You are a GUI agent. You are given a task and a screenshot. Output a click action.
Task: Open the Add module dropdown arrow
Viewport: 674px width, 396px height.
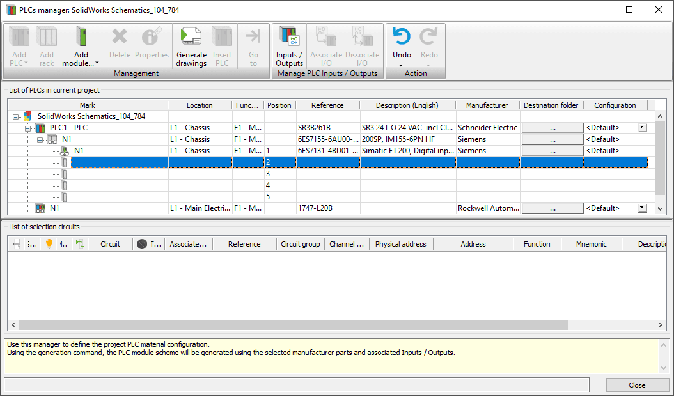click(x=97, y=63)
